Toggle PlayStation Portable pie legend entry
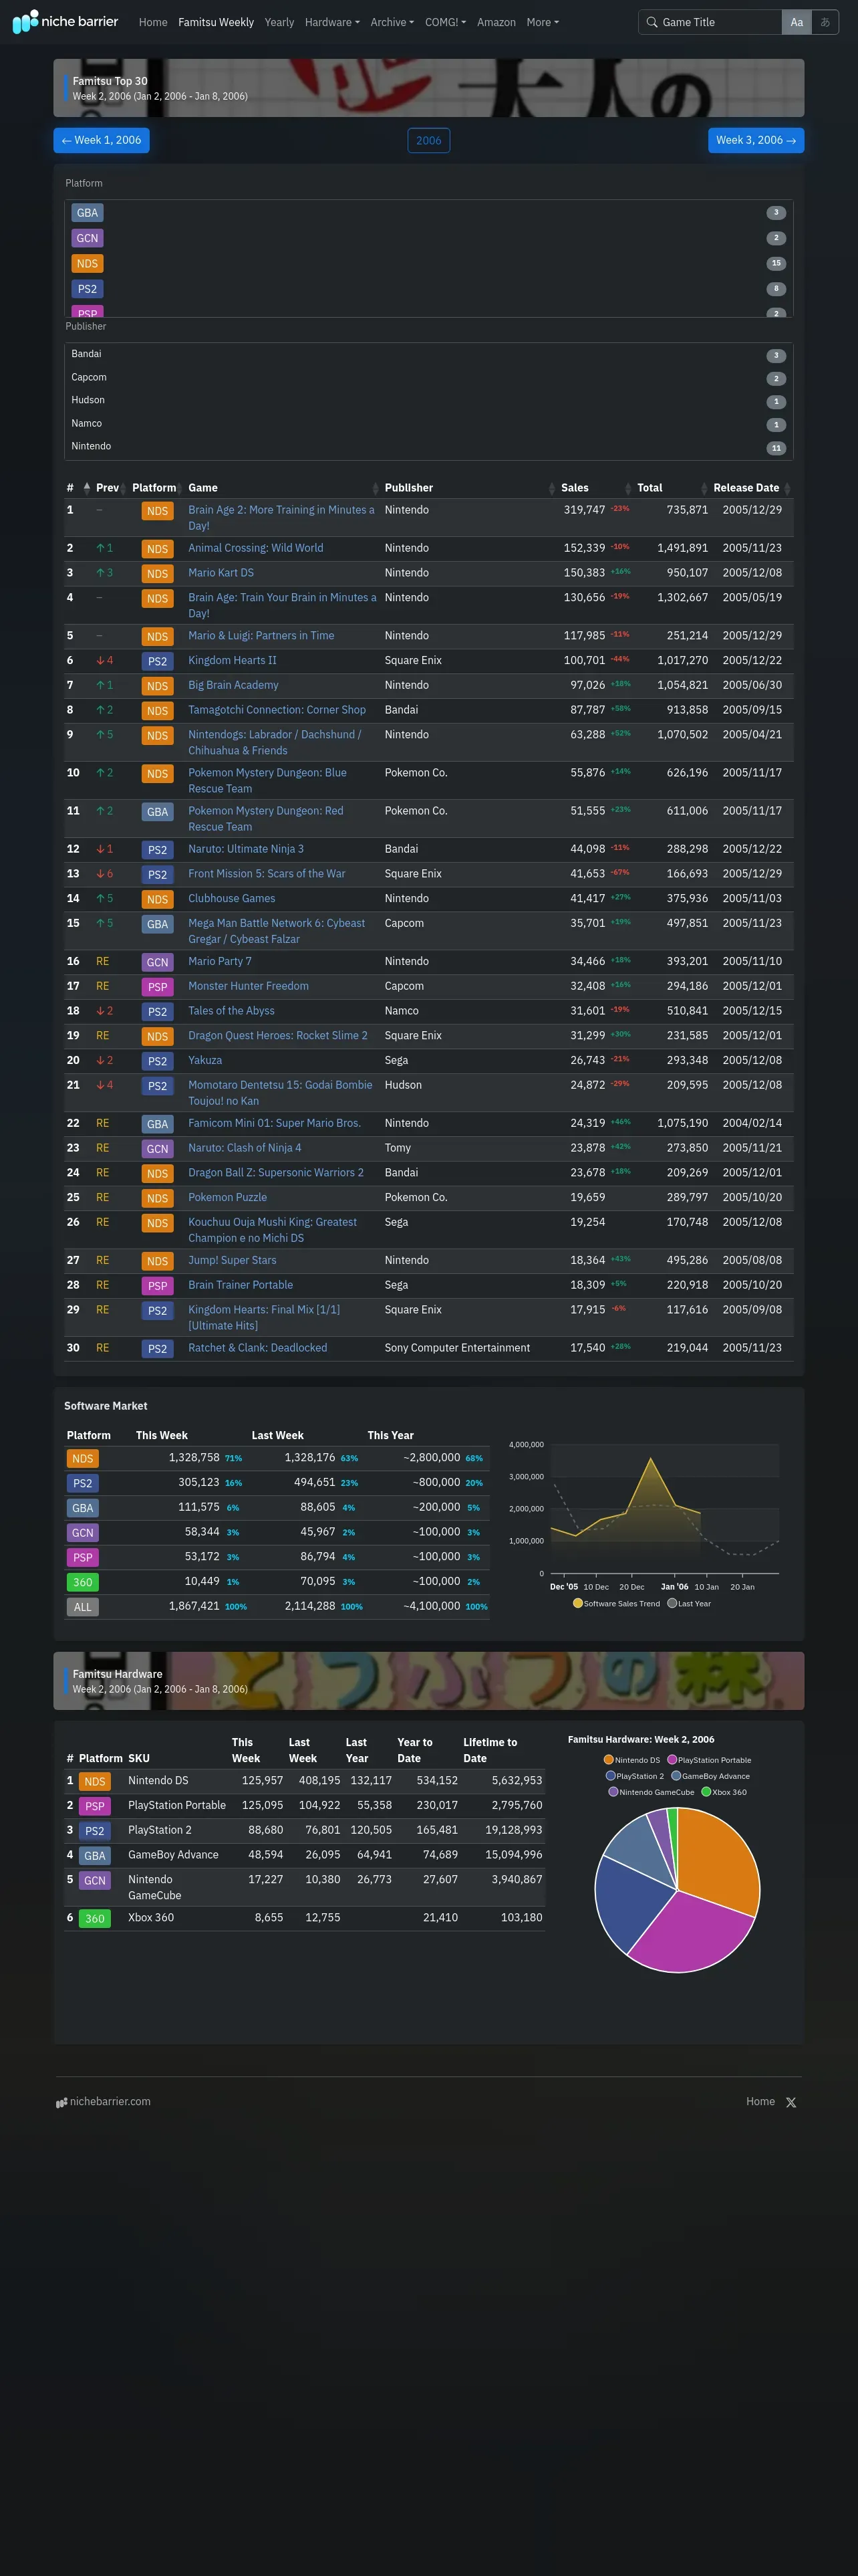 [x=709, y=1760]
